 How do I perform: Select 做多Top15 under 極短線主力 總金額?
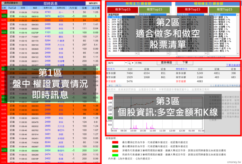point(192,10)
